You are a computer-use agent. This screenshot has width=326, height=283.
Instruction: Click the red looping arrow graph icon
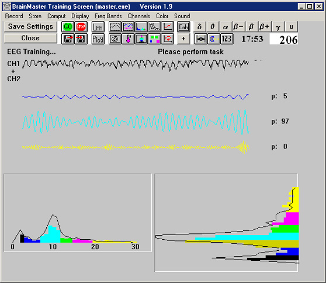(168, 39)
